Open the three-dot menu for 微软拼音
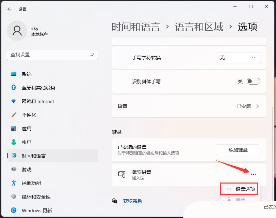The width and height of the screenshot is (276, 218). (x=253, y=174)
